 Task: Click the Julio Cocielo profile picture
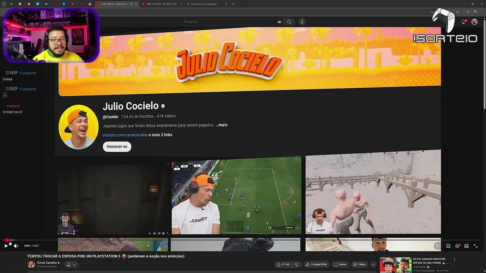coord(79,127)
